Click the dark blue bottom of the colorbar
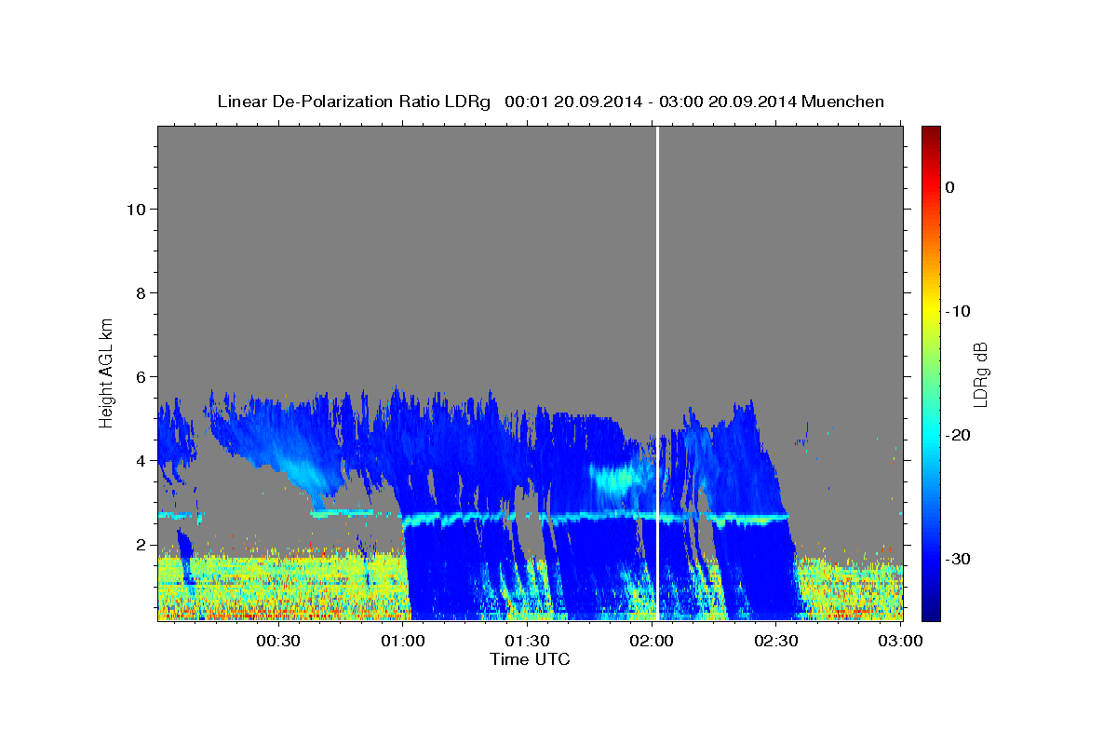 (930, 610)
